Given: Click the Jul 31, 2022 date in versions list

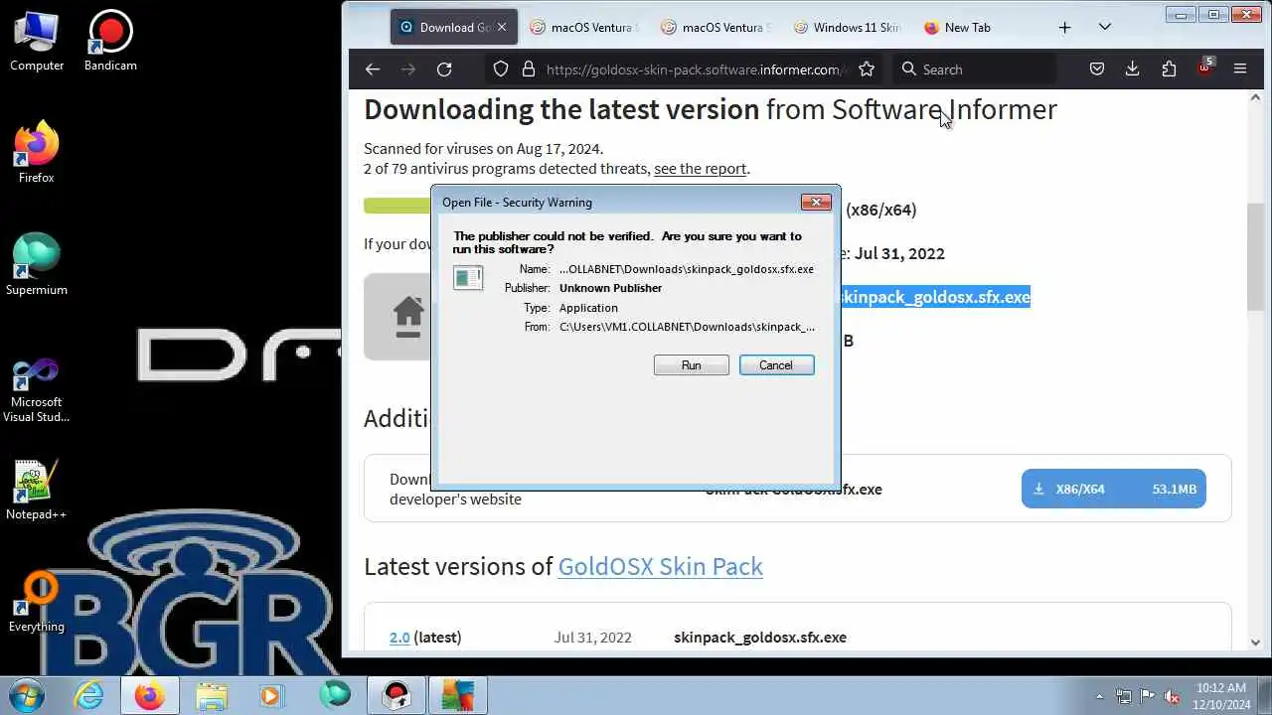Looking at the screenshot, I should [593, 638].
